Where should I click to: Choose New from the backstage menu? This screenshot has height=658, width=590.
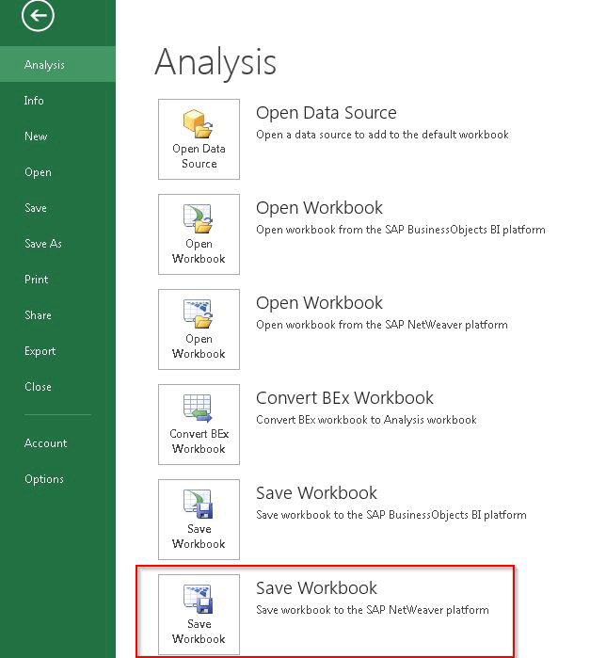pyautogui.click(x=36, y=136)
